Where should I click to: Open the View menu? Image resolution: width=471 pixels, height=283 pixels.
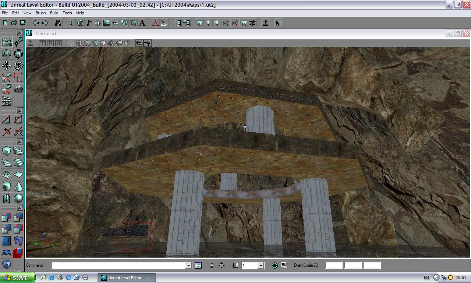27,13
